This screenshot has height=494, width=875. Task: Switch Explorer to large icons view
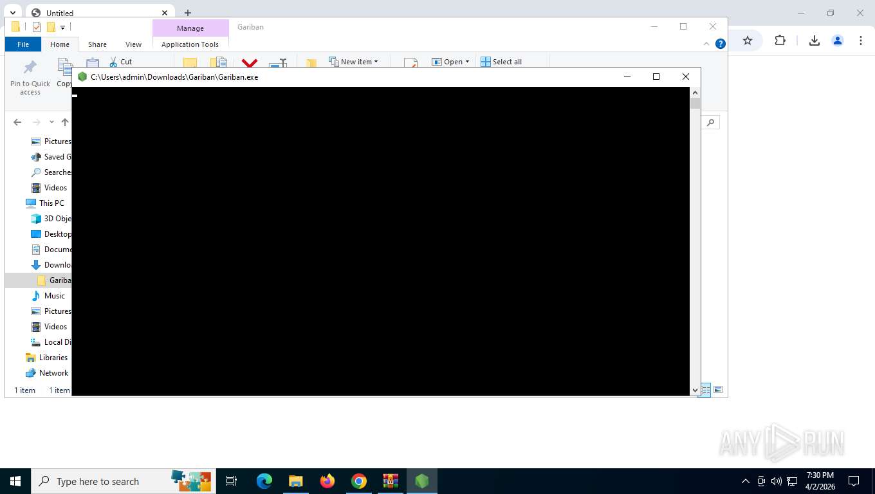click(x=718, y=390)
